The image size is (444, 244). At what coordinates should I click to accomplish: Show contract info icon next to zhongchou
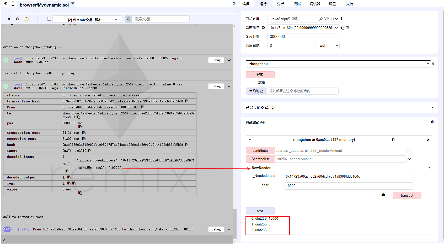coord(433,64)
